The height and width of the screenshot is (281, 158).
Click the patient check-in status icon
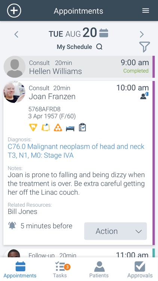(145, 96)
